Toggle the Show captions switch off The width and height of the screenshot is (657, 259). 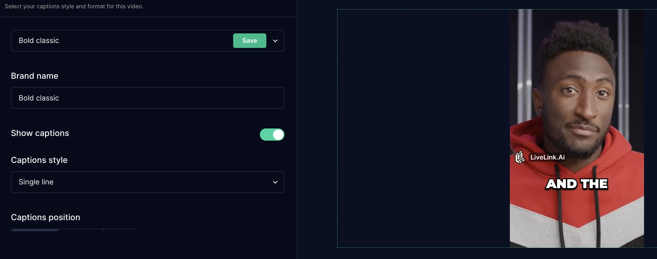coord(272,134)
